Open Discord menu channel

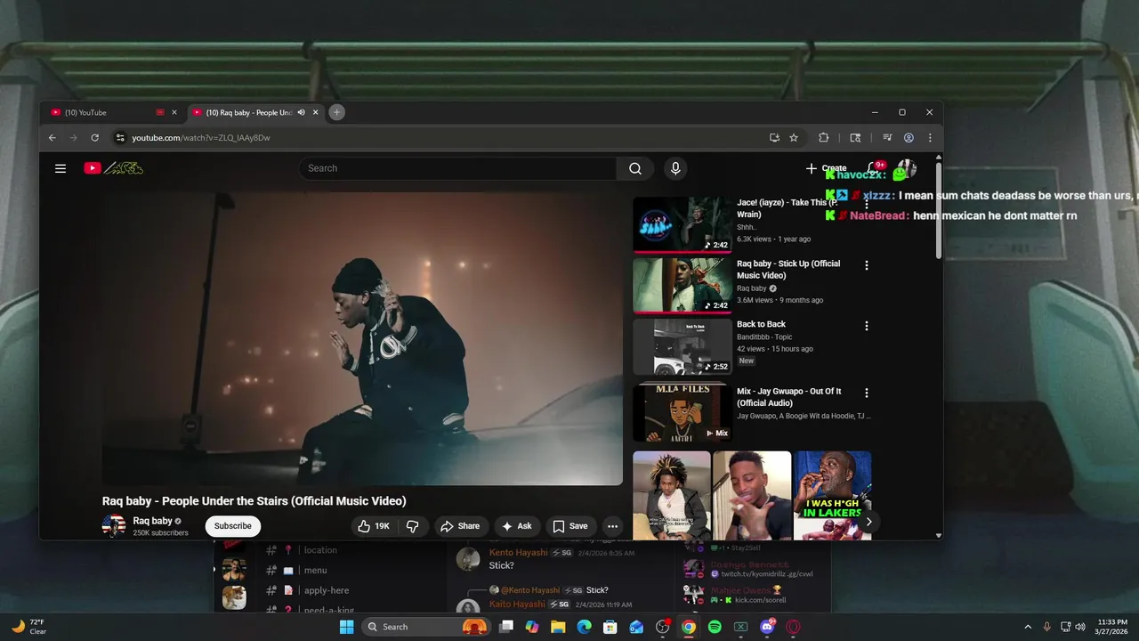pos(315,571)
